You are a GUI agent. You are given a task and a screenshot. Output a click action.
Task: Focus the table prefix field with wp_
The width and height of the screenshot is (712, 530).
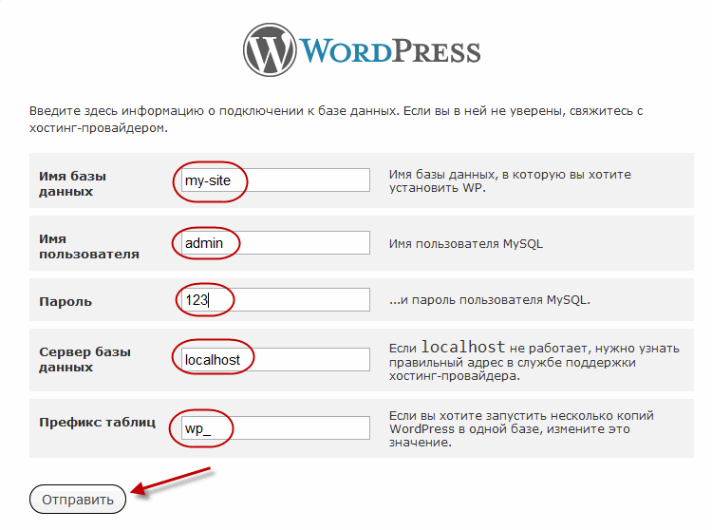(275, 428)
